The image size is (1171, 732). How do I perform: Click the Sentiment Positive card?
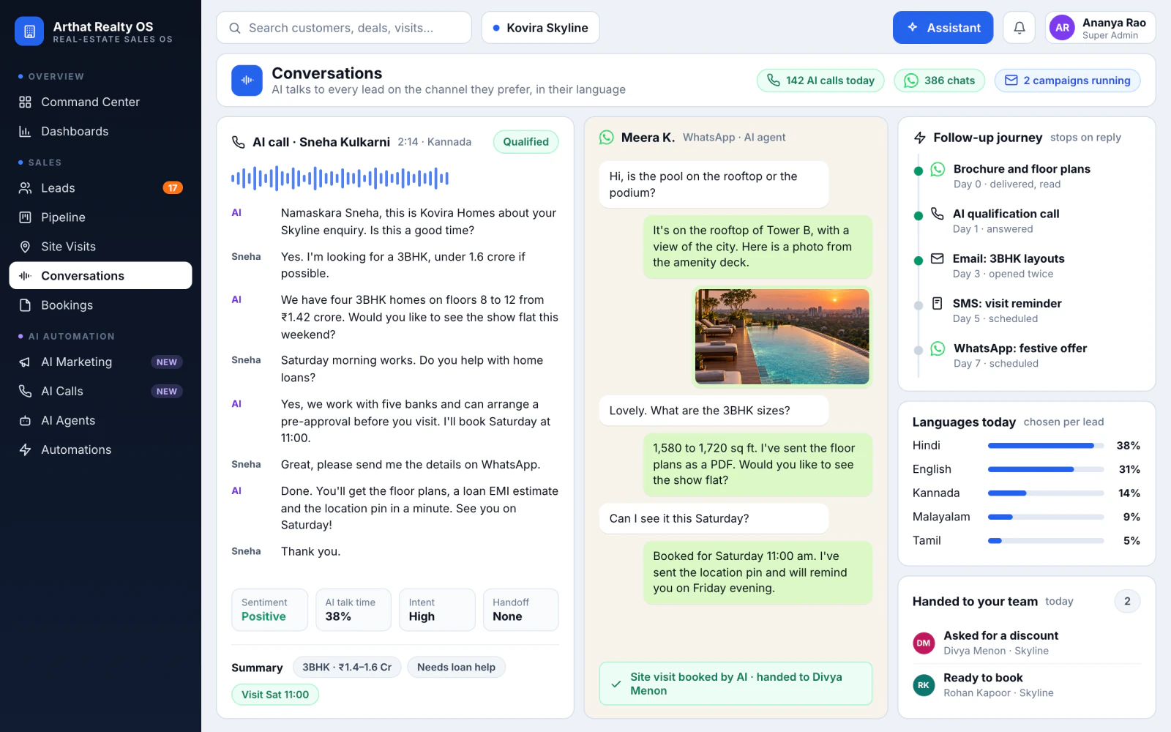[269, 610]
